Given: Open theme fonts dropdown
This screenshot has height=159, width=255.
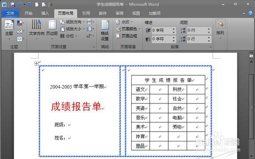Looking at the screenshot, I should pos(21,31).
